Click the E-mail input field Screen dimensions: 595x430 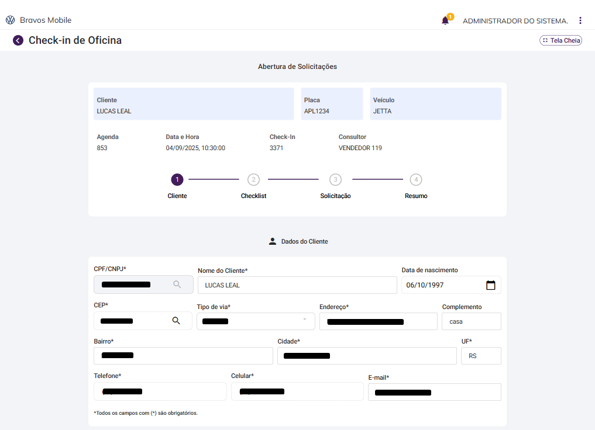click(434, 392)
